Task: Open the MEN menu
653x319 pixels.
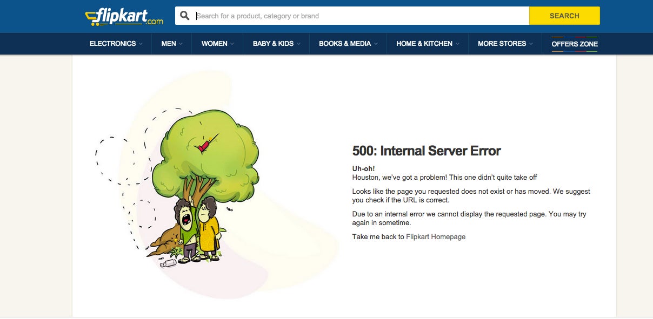Action: pos(172,44)
